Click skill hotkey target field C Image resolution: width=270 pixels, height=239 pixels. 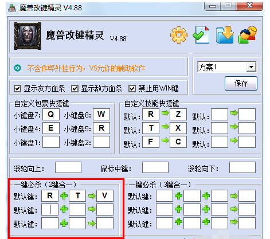pyautogui.click(x=178, y=142)
